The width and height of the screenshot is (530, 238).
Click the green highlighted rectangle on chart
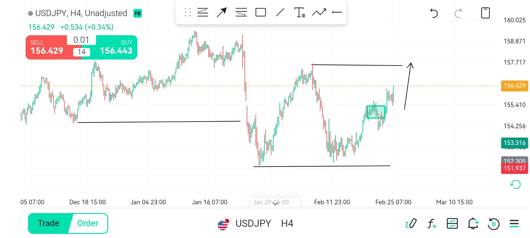pos(376,112)
